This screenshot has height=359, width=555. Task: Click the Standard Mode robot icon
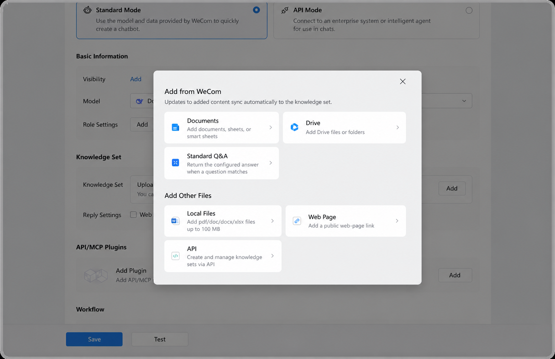(x=88, y=10)
